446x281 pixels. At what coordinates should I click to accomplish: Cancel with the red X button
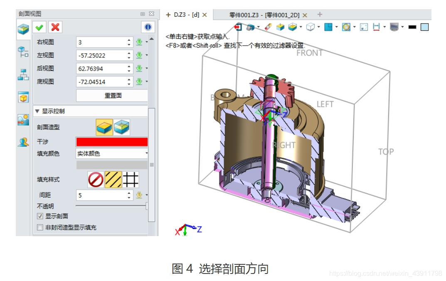[55, 27]
